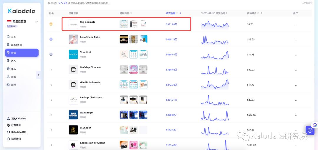Screen dimensions: 318x150
Task: Open first bestseller thumbnail of Glafidsya Skincare
Action: (x=124, y=69)
